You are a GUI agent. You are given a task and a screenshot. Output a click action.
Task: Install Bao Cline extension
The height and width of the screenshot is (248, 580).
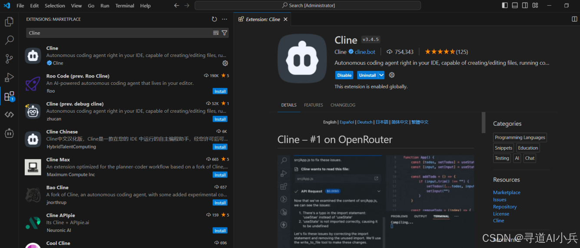[220, 203]
